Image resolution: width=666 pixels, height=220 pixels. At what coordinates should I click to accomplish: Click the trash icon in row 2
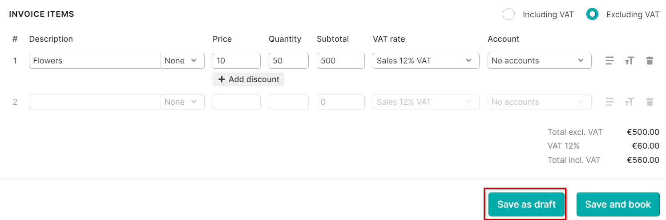[x=650, y=102]
